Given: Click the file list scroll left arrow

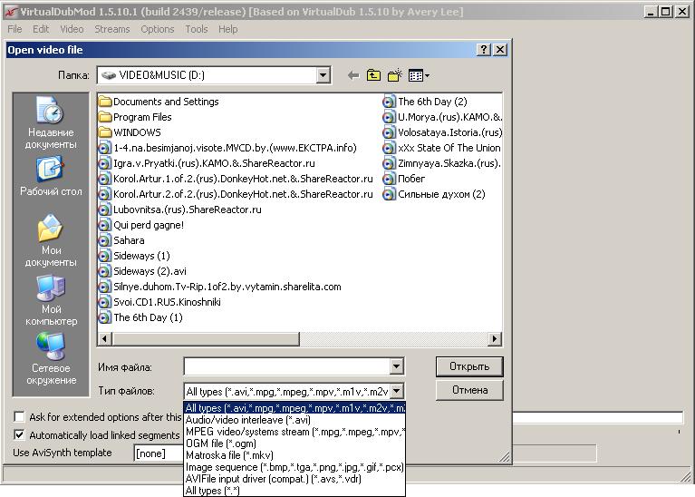Looking at the screenshot, I should pyautogui.click(x=104, y=339).
